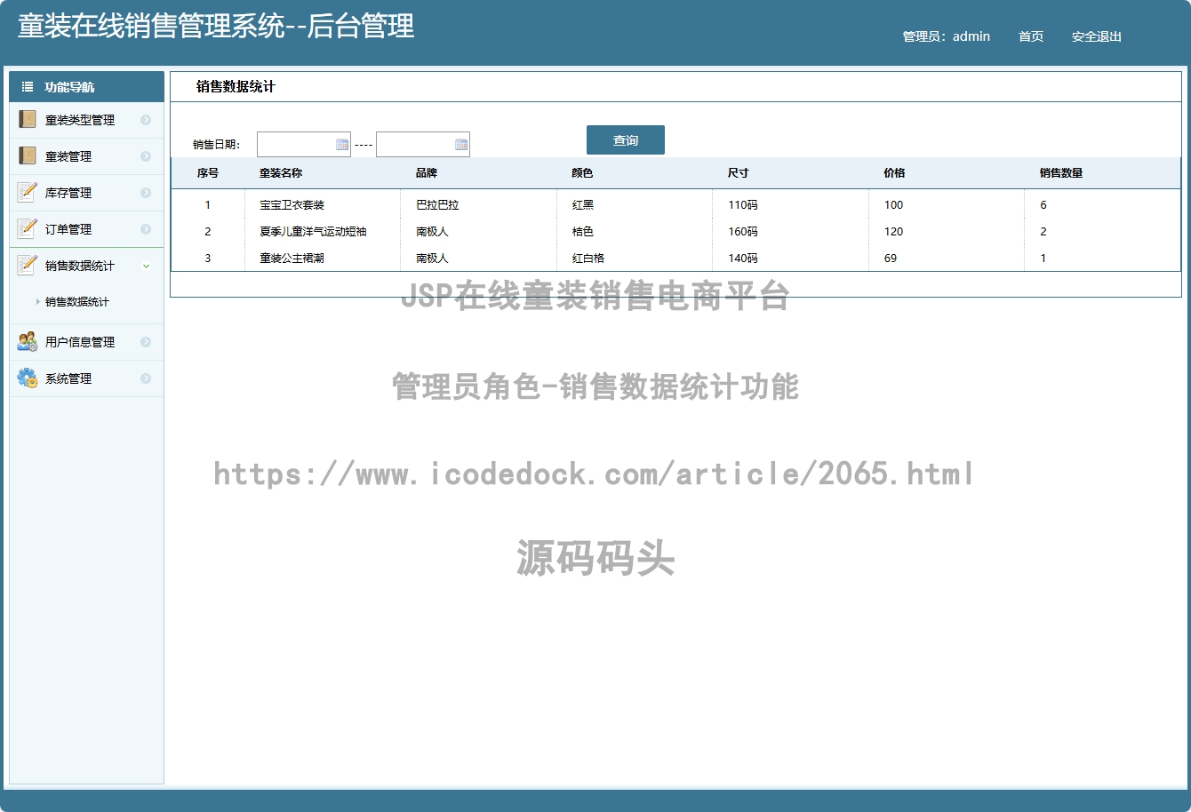
Task: Click sales quantity 6 in first row
Action: [x=1043, y=205]
